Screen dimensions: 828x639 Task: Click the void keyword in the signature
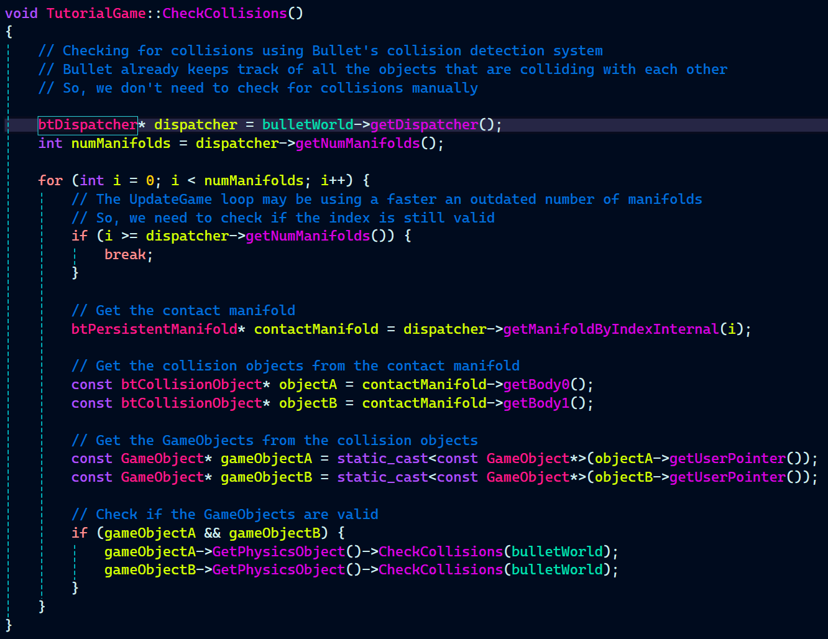[21, 13]
